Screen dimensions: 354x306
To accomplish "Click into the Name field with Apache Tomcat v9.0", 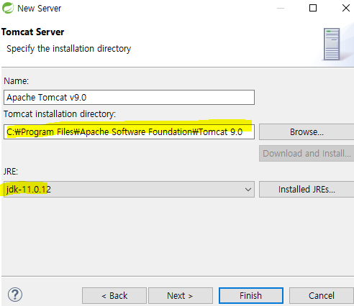I will click(x=129, y=97).
